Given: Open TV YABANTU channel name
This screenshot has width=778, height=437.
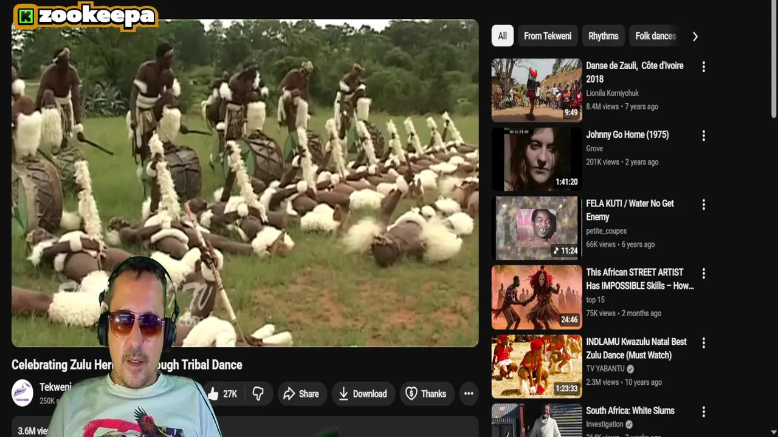Looking at the screenshot, I should pos(605,369).
